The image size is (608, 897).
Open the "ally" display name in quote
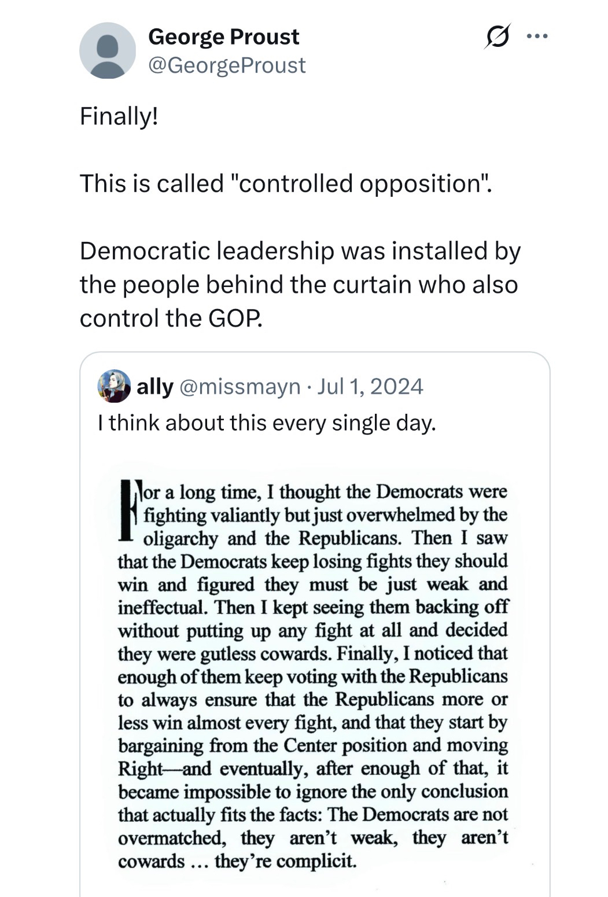click(154, 387)
